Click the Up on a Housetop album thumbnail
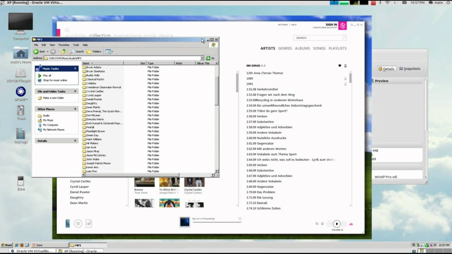The height and width of the screenshot is (254, 452). 185,222
